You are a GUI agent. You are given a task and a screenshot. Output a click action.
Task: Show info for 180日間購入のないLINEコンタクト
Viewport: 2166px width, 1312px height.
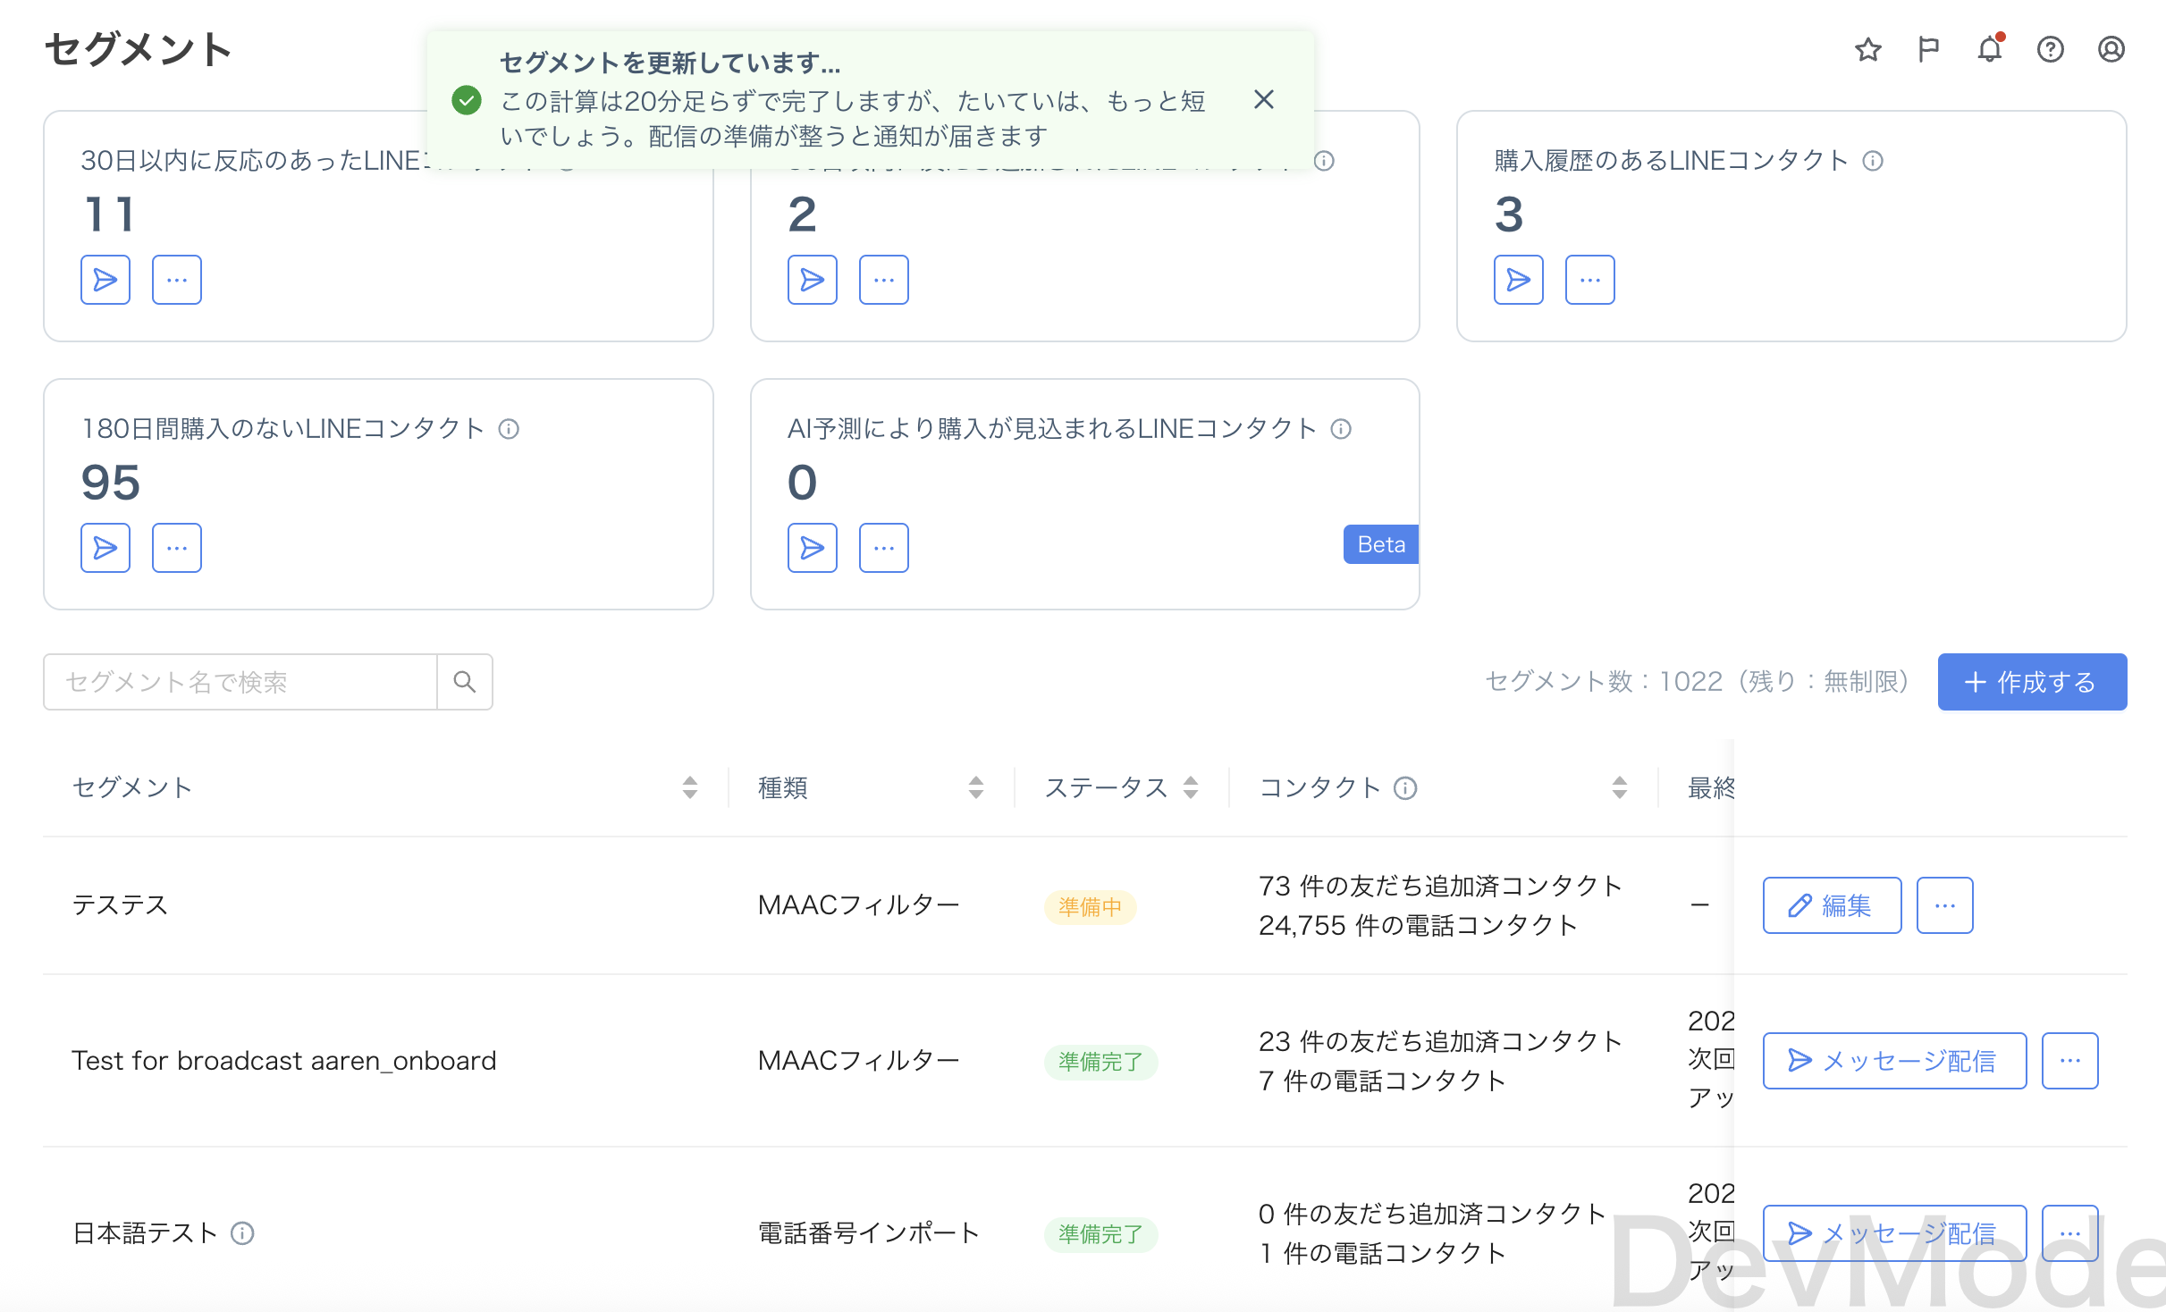(x=509, y=429)
